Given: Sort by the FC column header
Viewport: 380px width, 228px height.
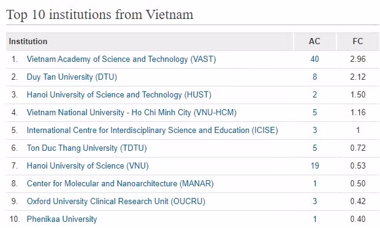Looking at the screenshot, I should 358,42.
